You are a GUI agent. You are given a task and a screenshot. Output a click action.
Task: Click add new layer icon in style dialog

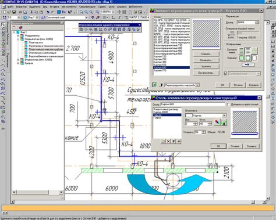[x=163, y=142]
